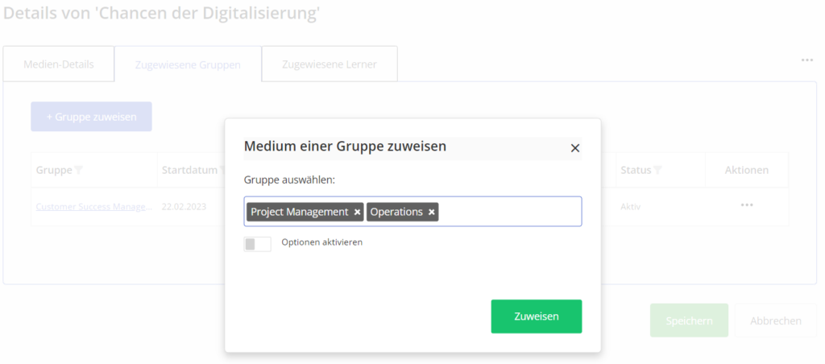Open the three-dot menu beside the tabs
The width and height of the screenshot is (825, 364).
coord(806,60)
